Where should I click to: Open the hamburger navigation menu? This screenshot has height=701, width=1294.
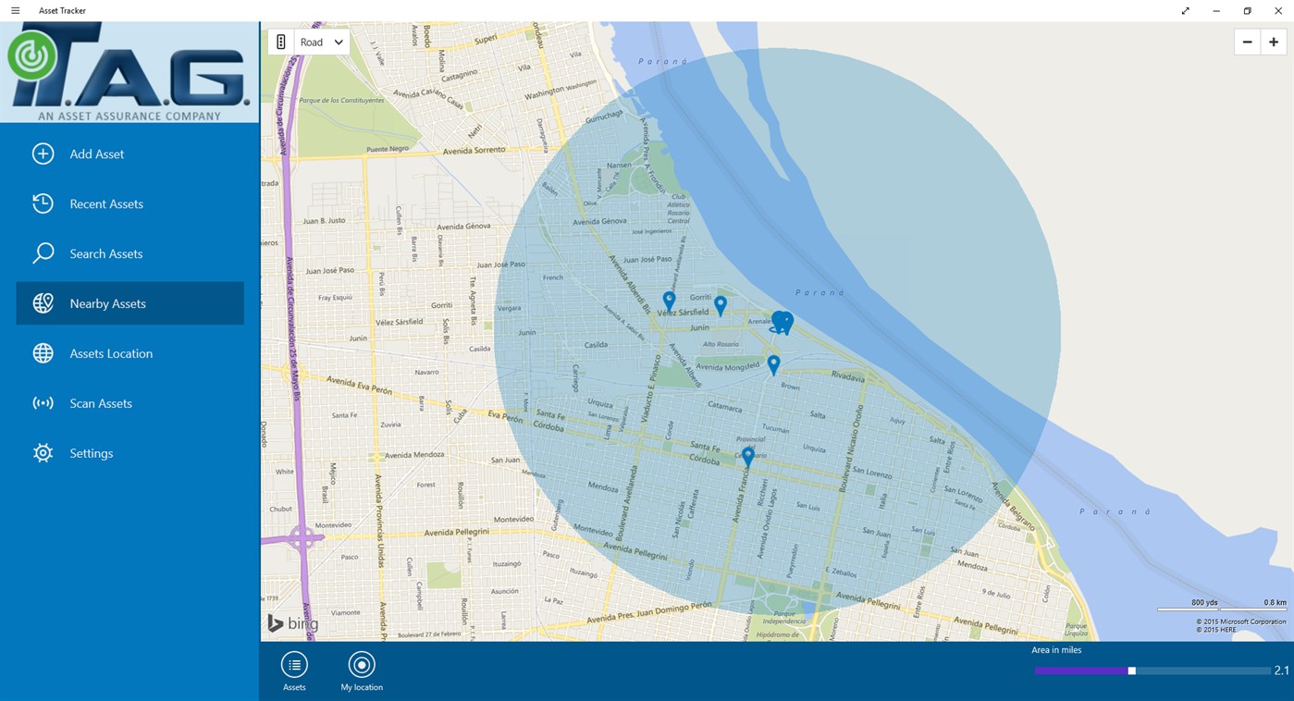pos(15,10)
